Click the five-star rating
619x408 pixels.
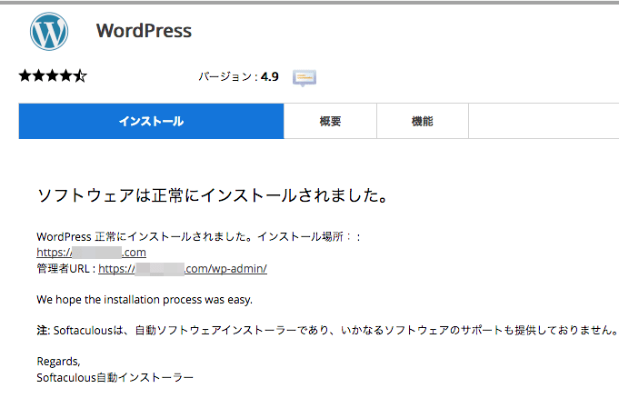pyautogui.click(x=53, y=75)
